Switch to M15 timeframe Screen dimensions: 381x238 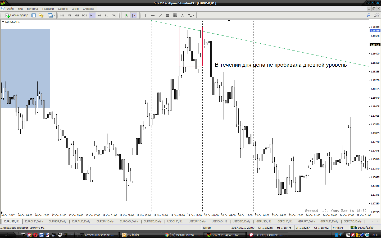[x=77, y=15]
